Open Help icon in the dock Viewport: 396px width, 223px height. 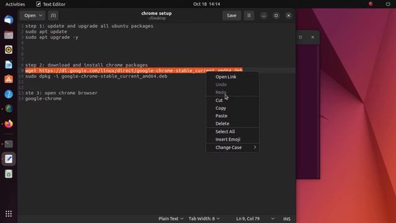9,94
